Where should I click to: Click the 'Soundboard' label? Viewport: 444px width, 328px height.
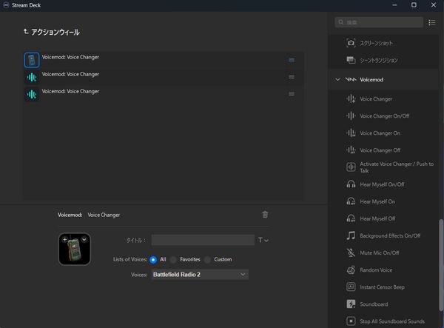coord(374,304)
